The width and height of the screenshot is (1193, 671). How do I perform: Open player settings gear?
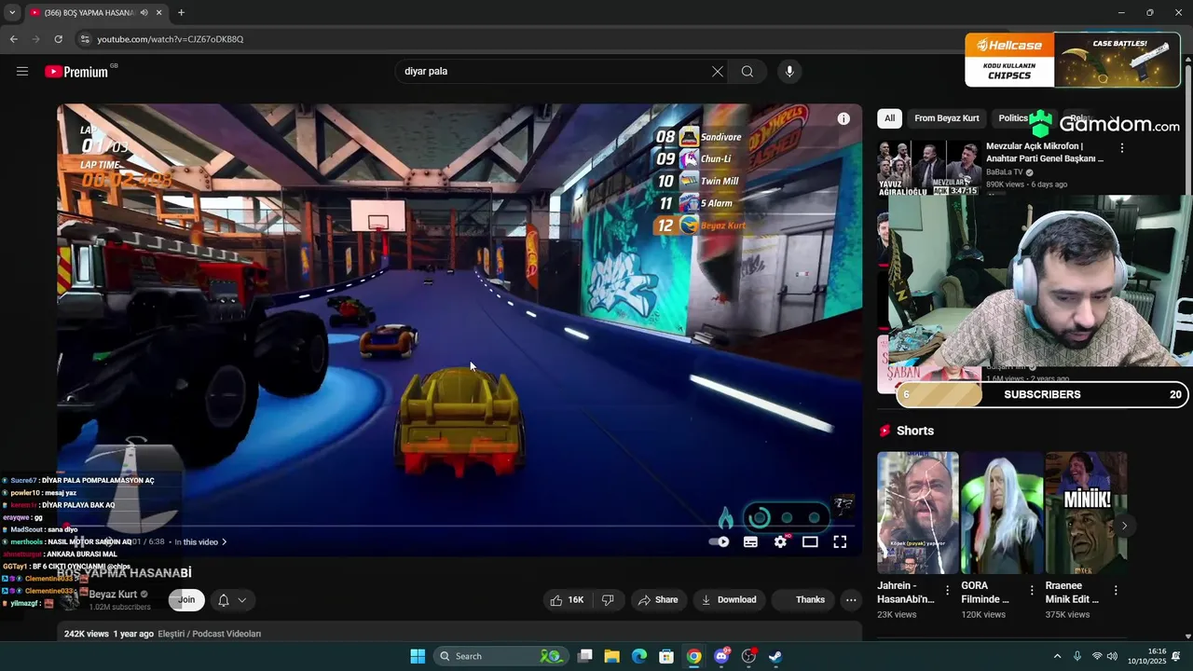pos(781,541)
